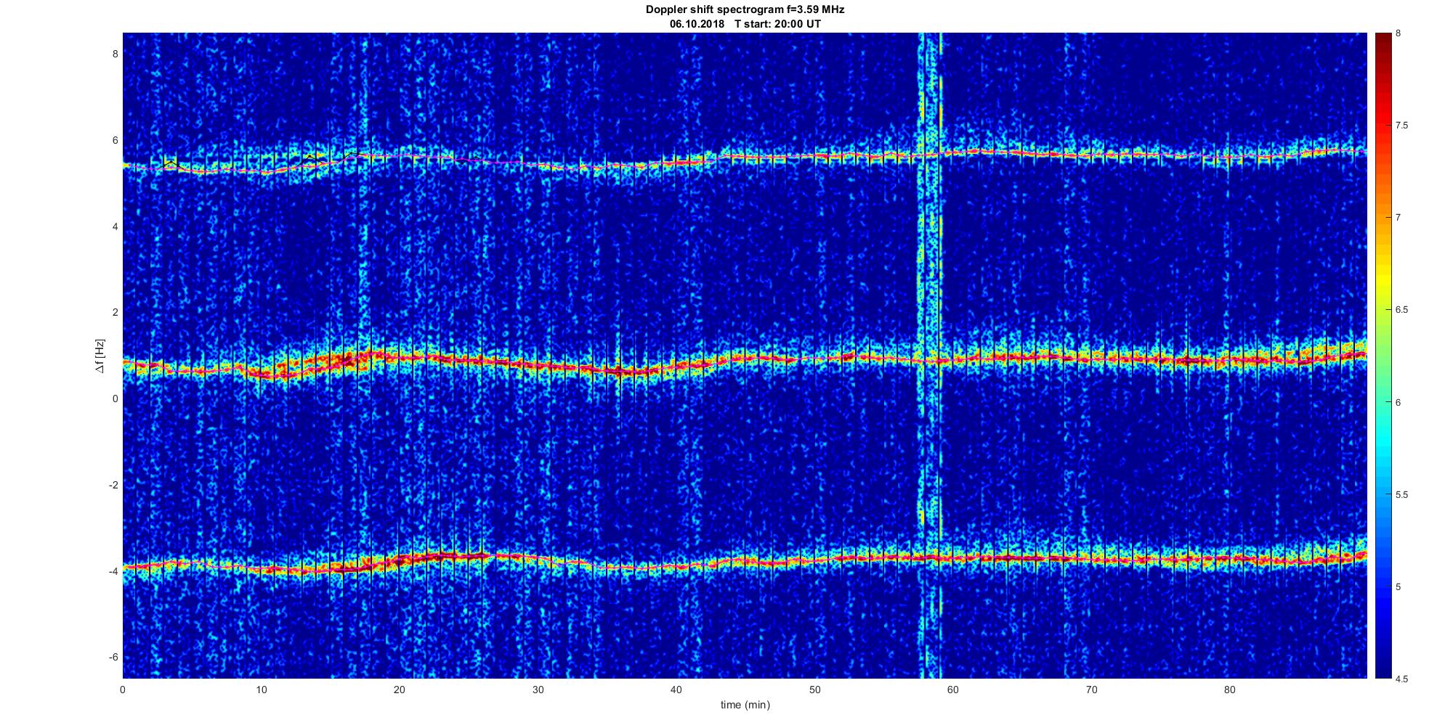Click the x-axis tick label '50'
1453x728 pixels.
click(815, 690)
